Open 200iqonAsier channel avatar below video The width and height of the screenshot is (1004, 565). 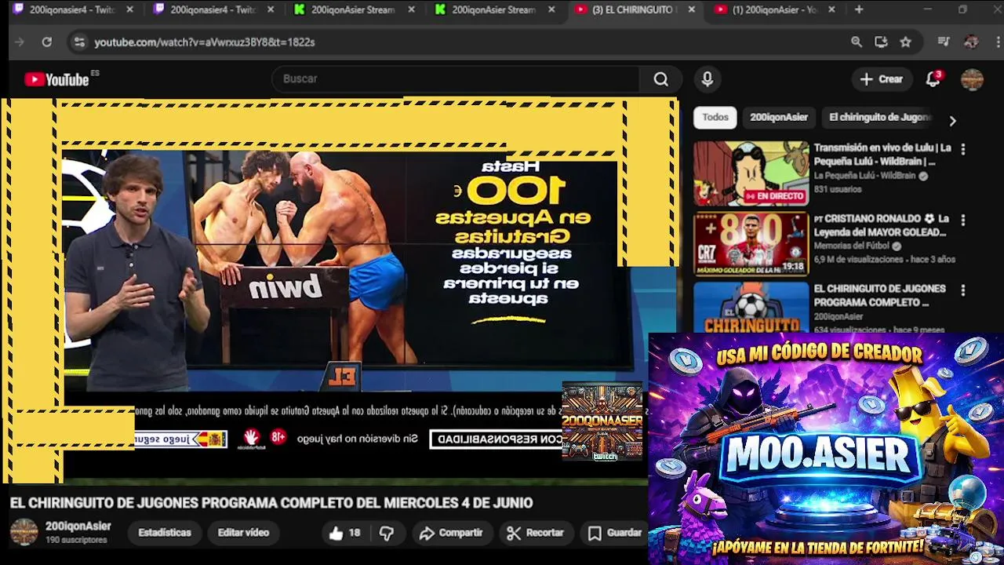coord(24,532)
